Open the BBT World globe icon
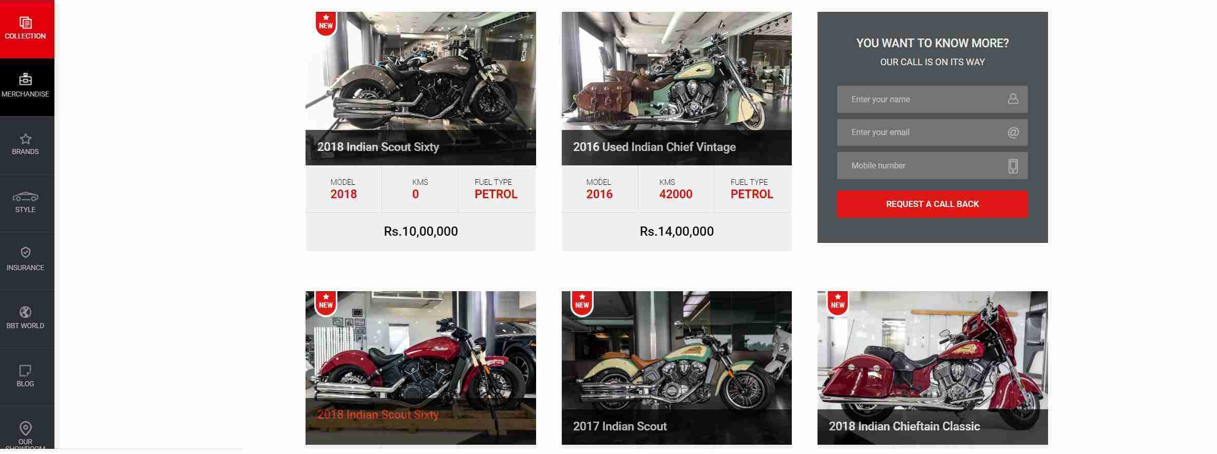 [26, 312]
